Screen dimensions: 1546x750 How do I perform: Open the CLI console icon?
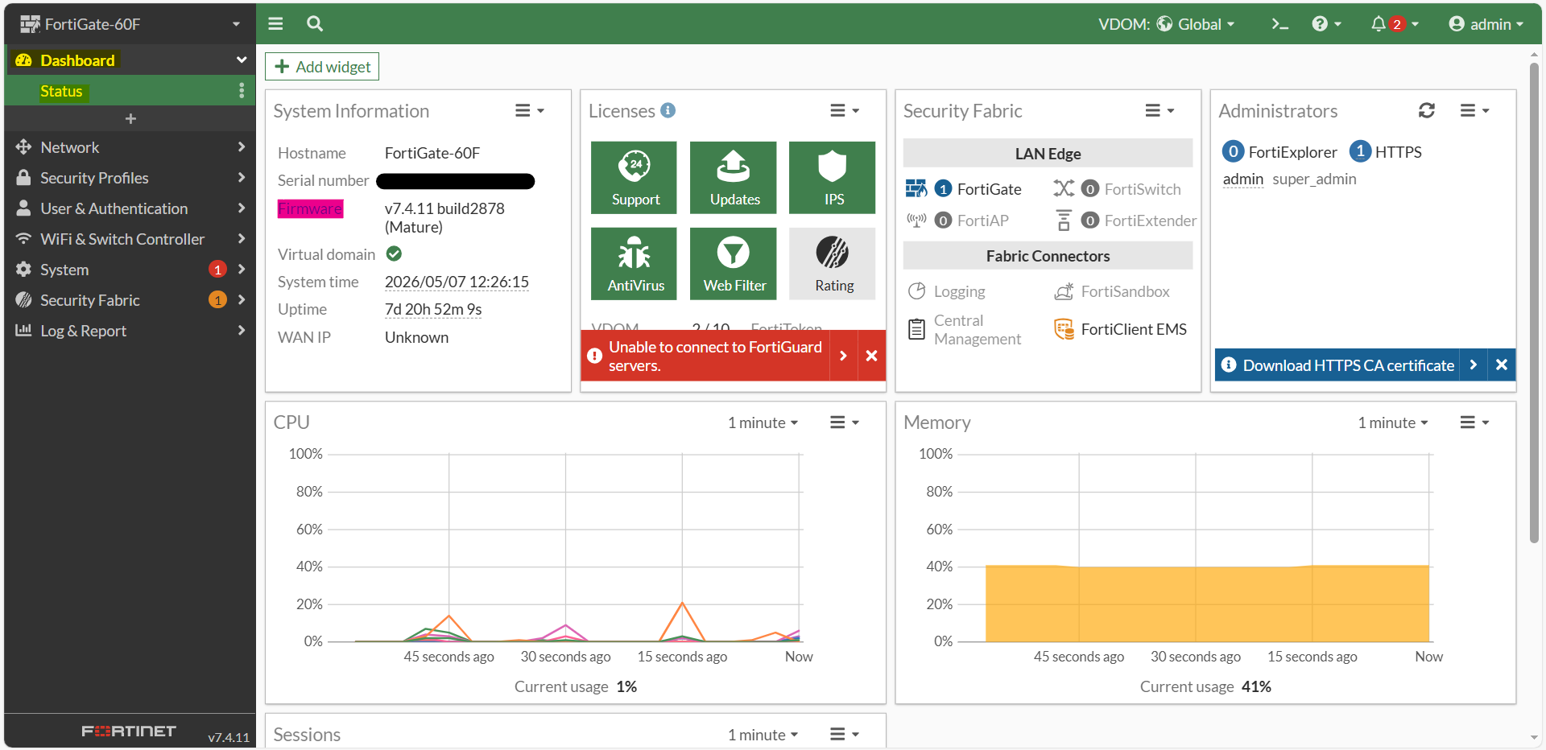click(x=1279, y=24)
